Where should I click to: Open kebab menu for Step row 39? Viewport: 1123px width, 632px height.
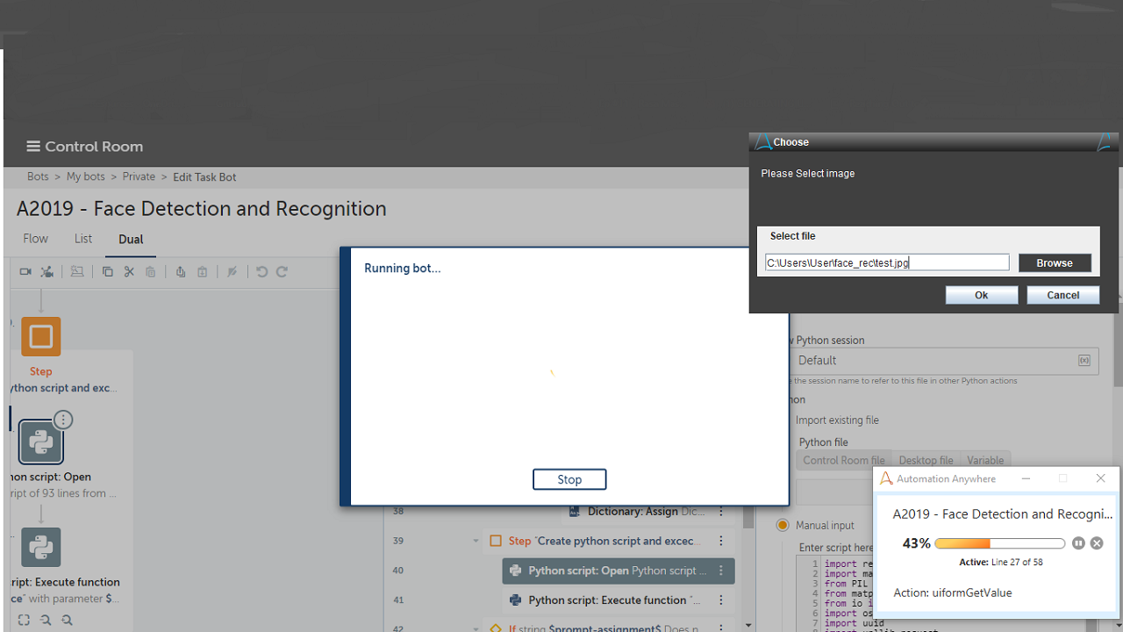(x=721, y=541)
